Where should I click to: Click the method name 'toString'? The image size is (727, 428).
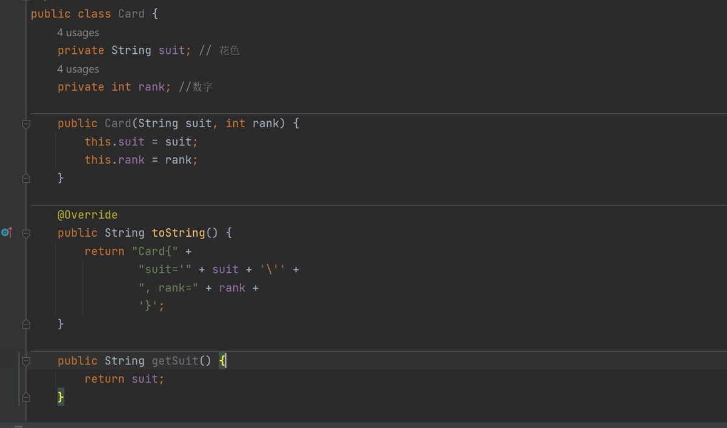point(179,233)
